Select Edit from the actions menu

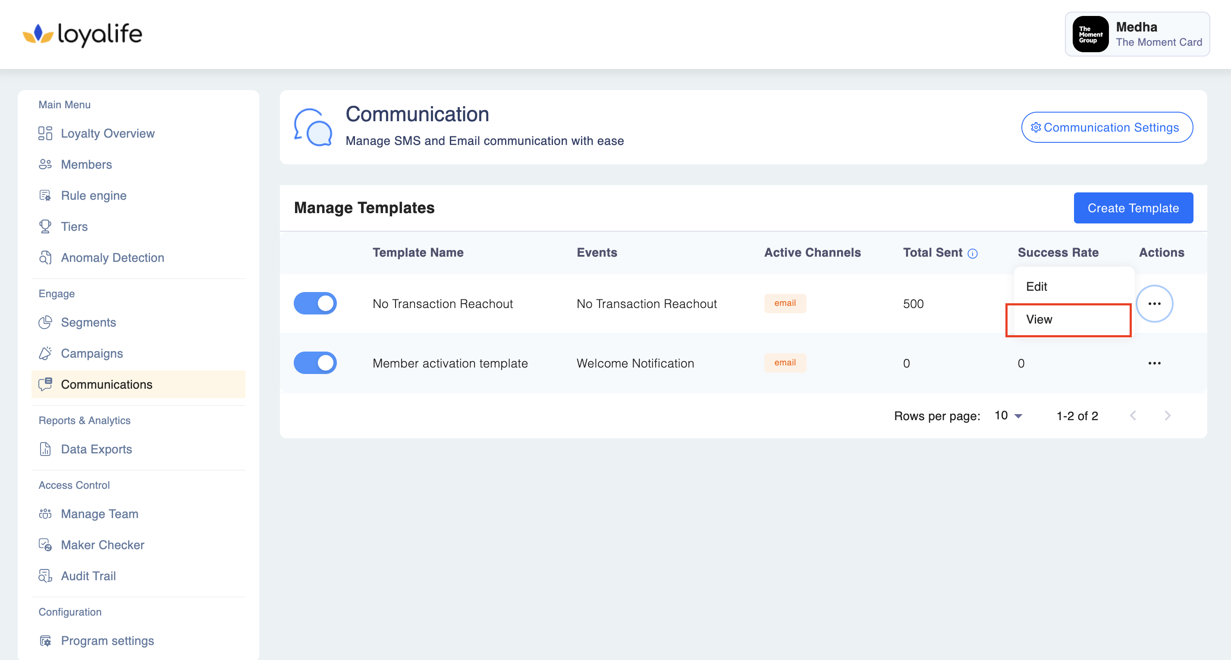pyautogui.click(x=1036, y=287)
